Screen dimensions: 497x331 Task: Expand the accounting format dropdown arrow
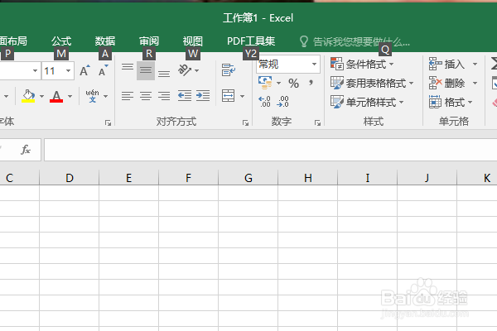[278, 84]
